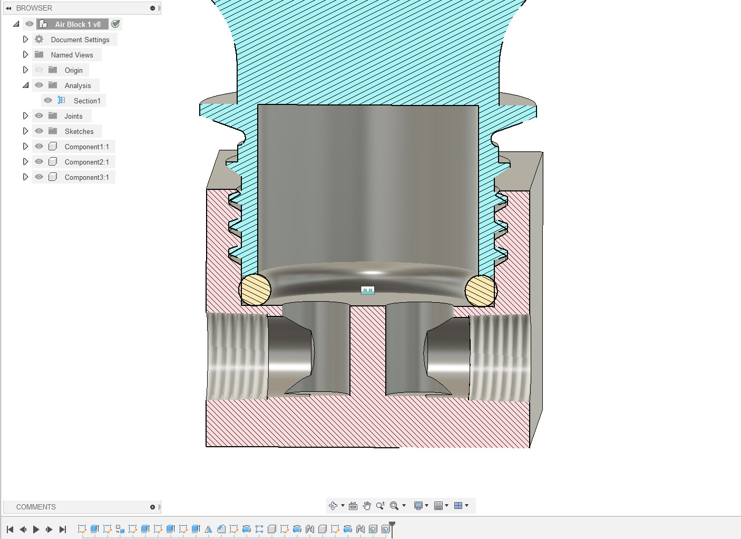Collapse the Browser panel

pyautogui.click(x=8, y=8)
